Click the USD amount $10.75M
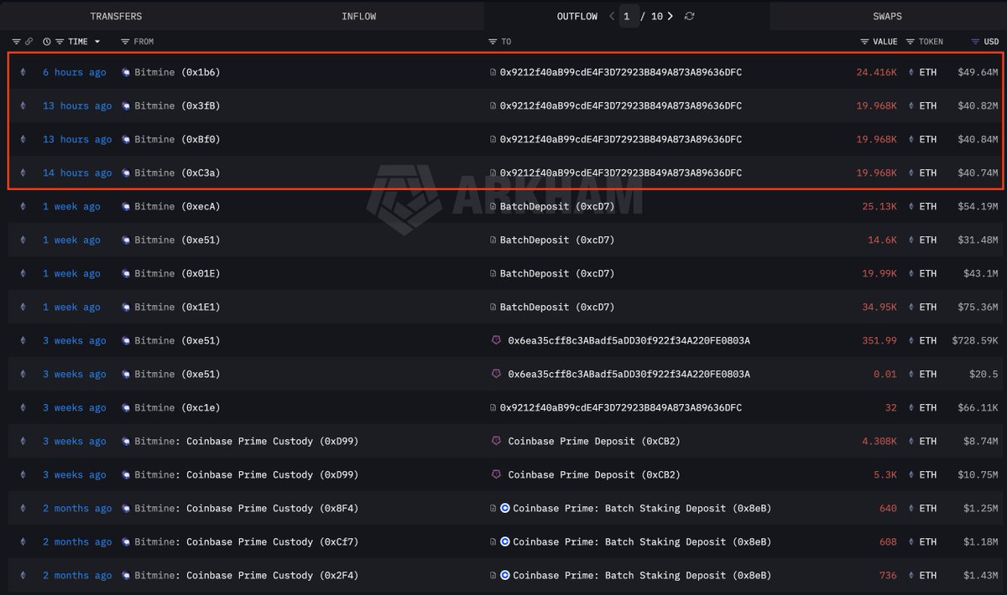This screenshot has height=595, width=1007. tap(978, 474)
